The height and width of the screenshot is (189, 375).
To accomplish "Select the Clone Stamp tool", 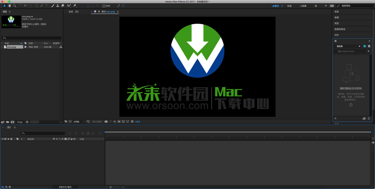I will coord(58,6).
